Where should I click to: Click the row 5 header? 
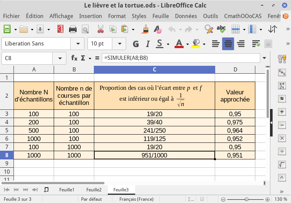click(7, 130)
